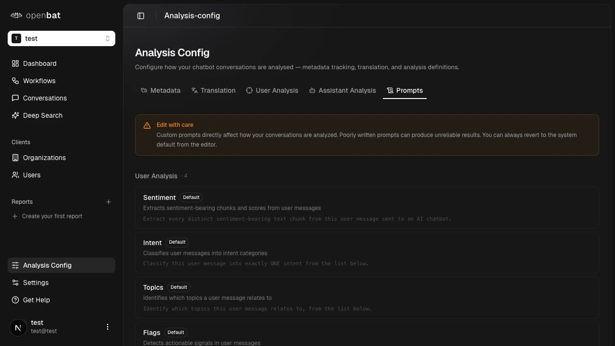Open the account options three-dot menu
The image size is (615, 346).
click(x=107, y=326)
